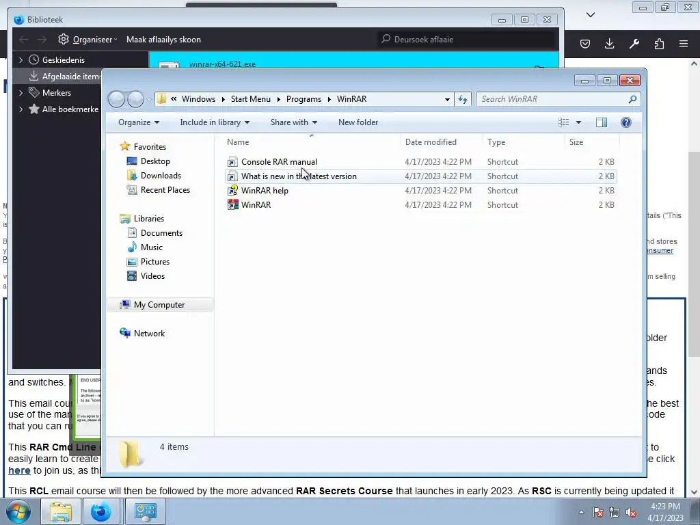Expand Merkers in Biblioteek window
Image resolution: width=700 pixels, height=525 pixels.
pos(21,92)
